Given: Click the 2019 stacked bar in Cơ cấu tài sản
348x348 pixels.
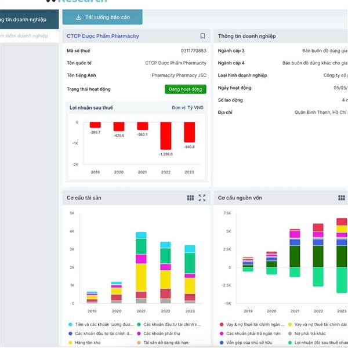Looking at the screenshot, I should [92, 298].
